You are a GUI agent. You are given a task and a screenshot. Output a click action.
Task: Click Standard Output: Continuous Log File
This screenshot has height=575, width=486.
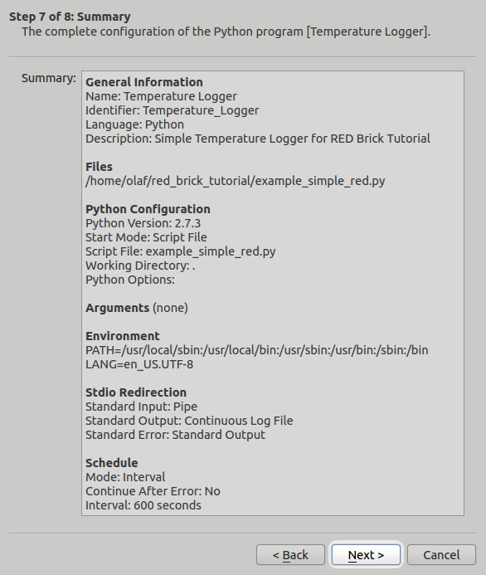(189, 421)
